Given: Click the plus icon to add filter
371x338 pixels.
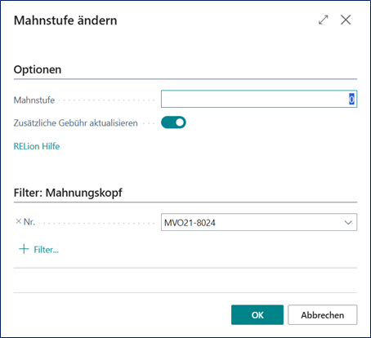Looking at the screenshot, I should pos(24,249).
